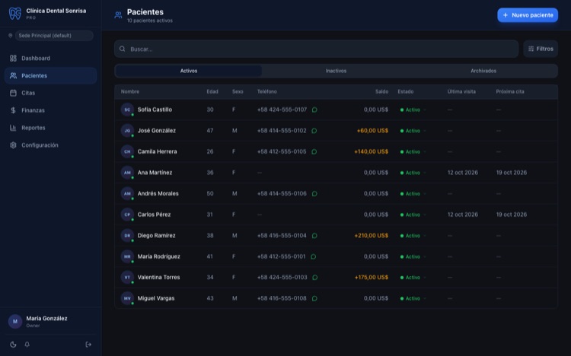Image resolution: width=571 pixels, height=356 pixels.
Task: Open Finanzas from the sidebar
Action: click(50, 110)
